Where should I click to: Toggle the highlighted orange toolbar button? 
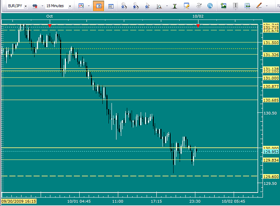coord(99,6)
